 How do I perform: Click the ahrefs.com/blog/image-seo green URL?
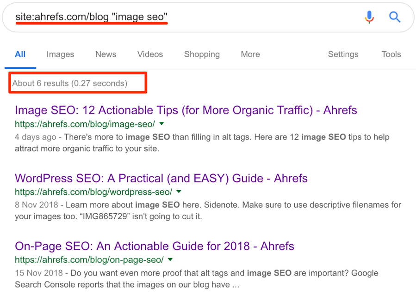click(85, 124)
